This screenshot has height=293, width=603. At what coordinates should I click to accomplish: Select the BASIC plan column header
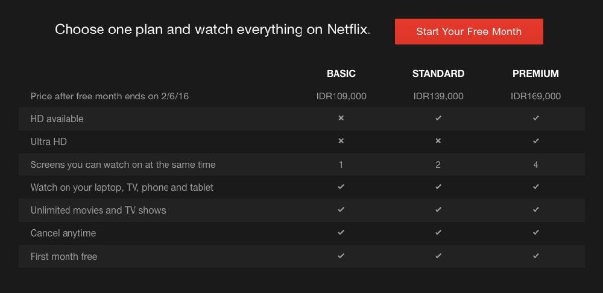pyautogui.click(x=341, y=73)
